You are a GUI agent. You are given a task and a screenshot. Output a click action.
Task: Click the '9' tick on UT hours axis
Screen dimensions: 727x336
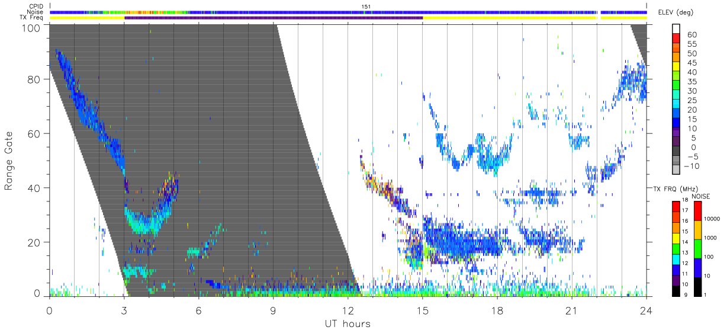(x=273, y=310)
